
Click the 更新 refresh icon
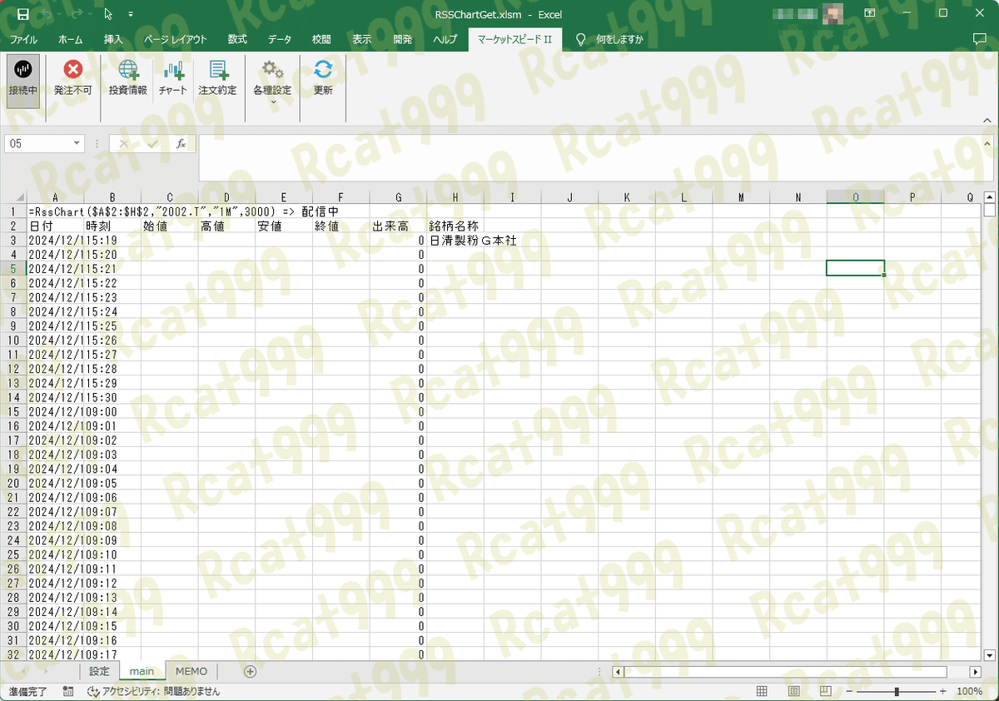pos(323,70)
